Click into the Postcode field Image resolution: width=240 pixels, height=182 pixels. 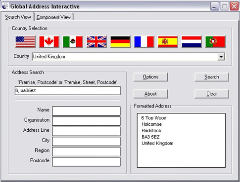click(x=86, y=162)
